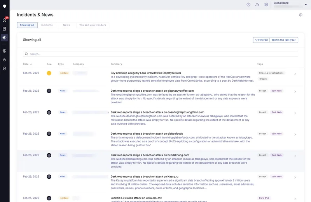311x202 pixels.
Task: Expand the Lockbit 3.0 row chevron
Action: tap(295, 199)
